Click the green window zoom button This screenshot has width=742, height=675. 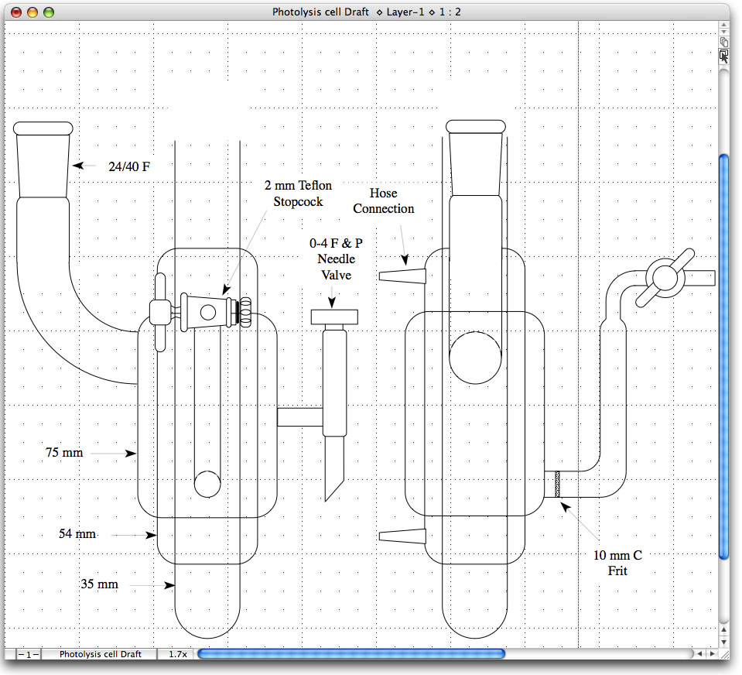pos(49,12)
